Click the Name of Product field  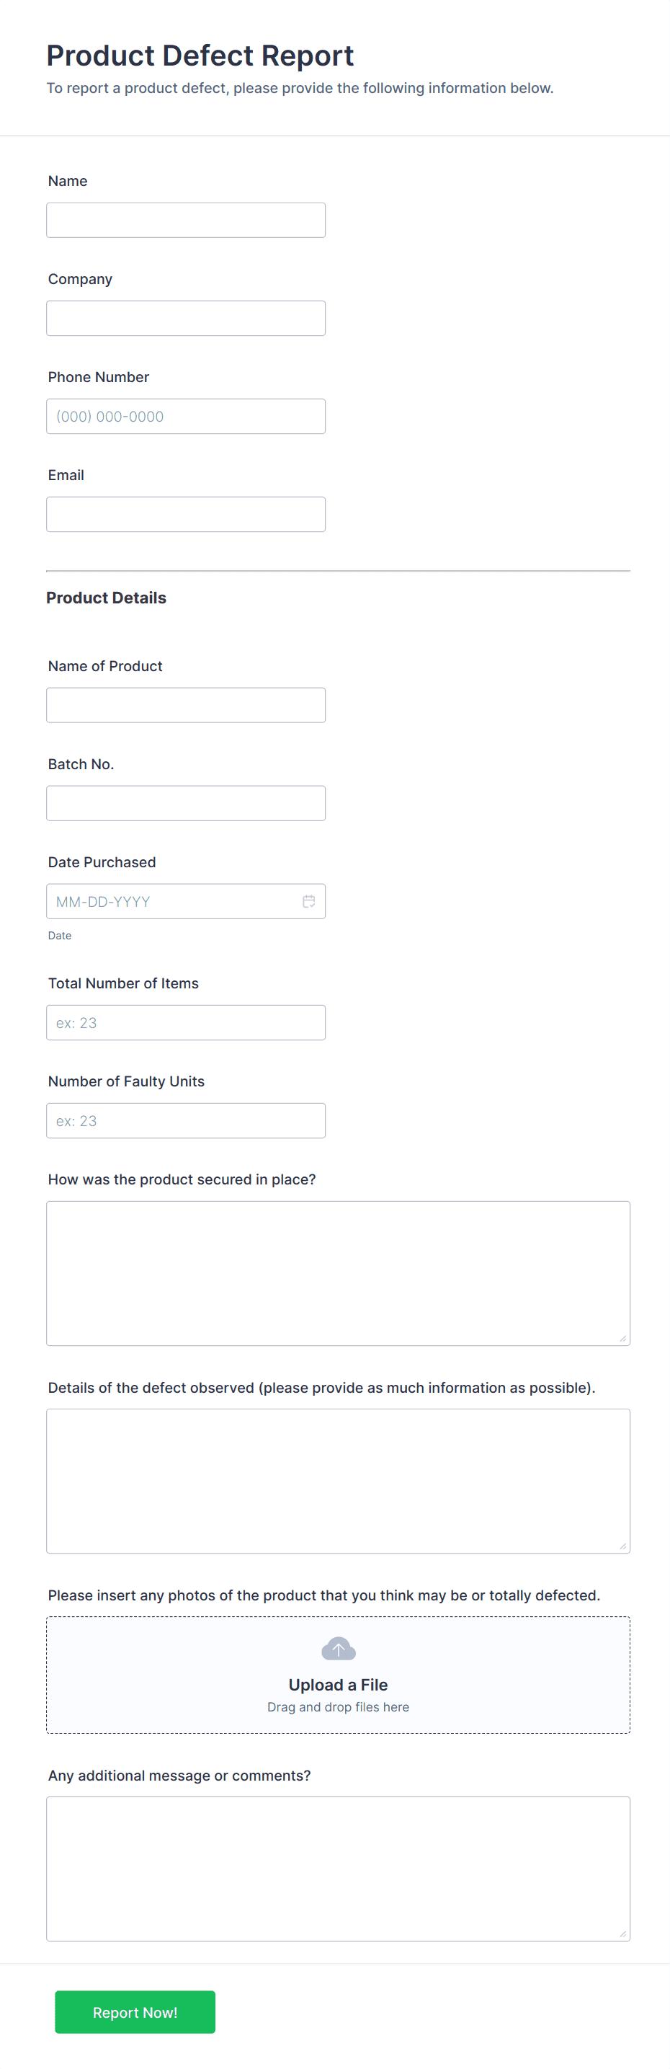point(185,704)
